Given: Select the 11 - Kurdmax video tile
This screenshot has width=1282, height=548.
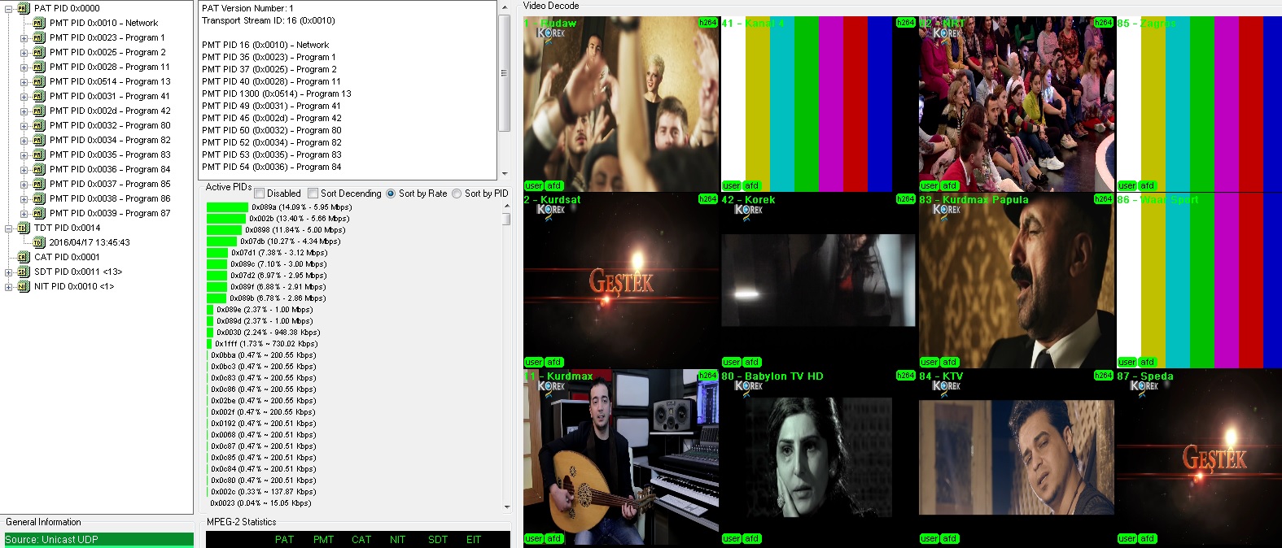Looking at the screenshot, I should [x=621, y=457].
